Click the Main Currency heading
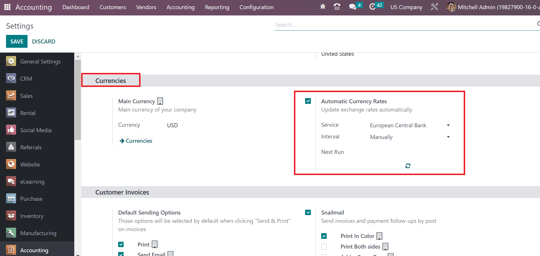540x256 pixels. 137,101
